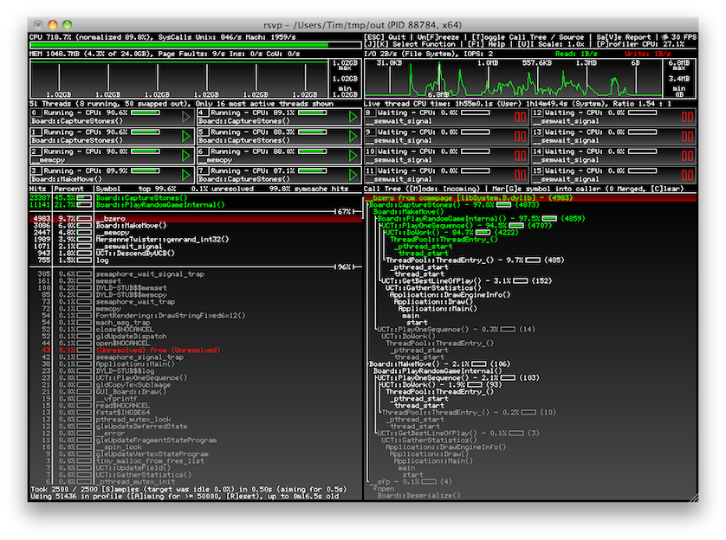
Task: Click the green play icon for thread 7
Action: (352, 176)
